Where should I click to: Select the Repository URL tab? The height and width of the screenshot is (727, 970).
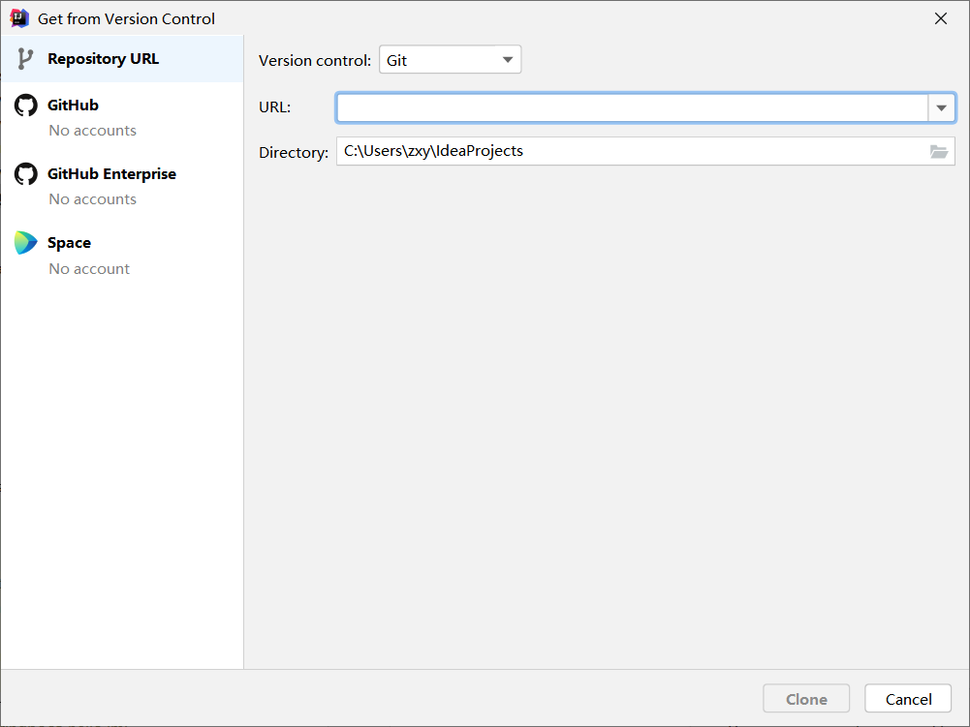point(122,59)
